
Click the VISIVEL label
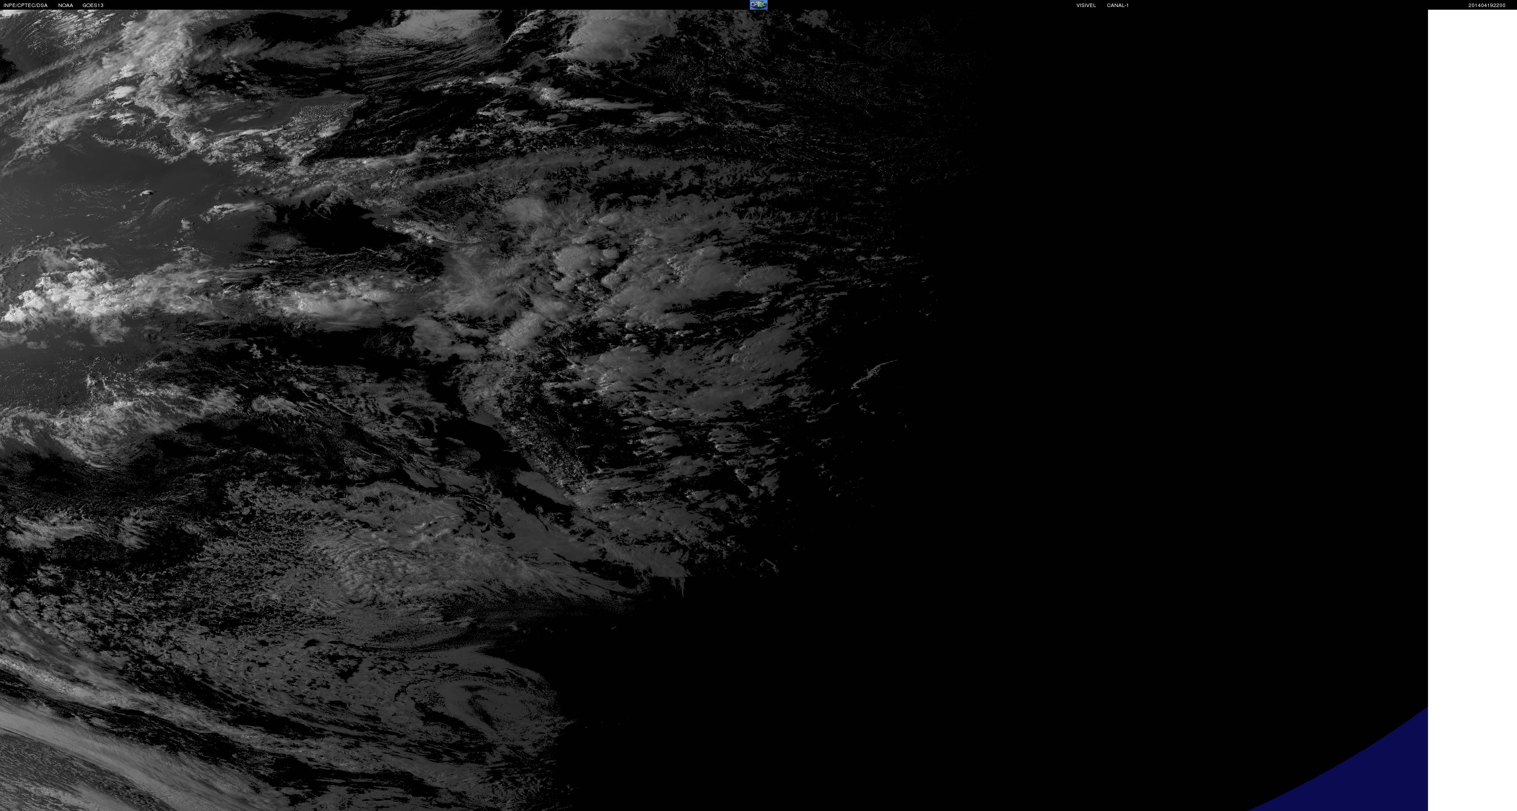(1086, 5)
